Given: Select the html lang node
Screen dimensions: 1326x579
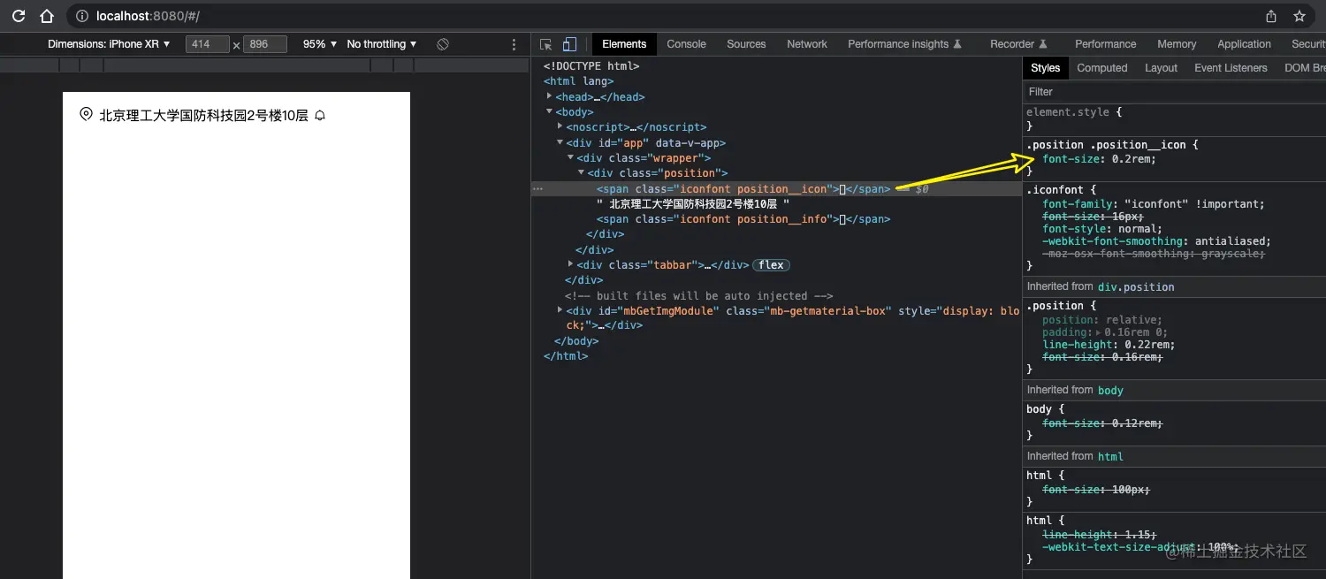Looking at the screenshot, I should pyautogui.click(x=578, y=81).
